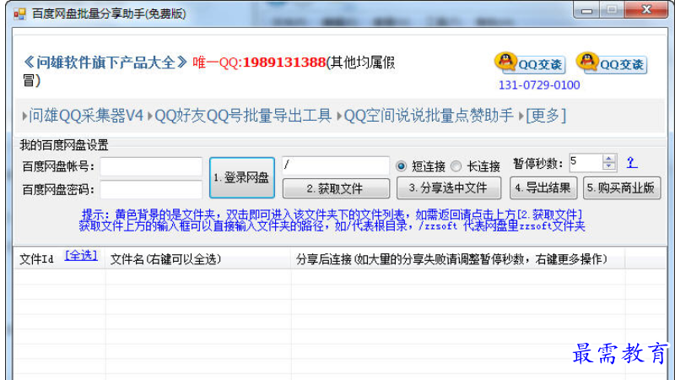Click the 分享后连接 column header
Image resolution: width=675 pixels, height=380 pixels.
click(458, 258)
